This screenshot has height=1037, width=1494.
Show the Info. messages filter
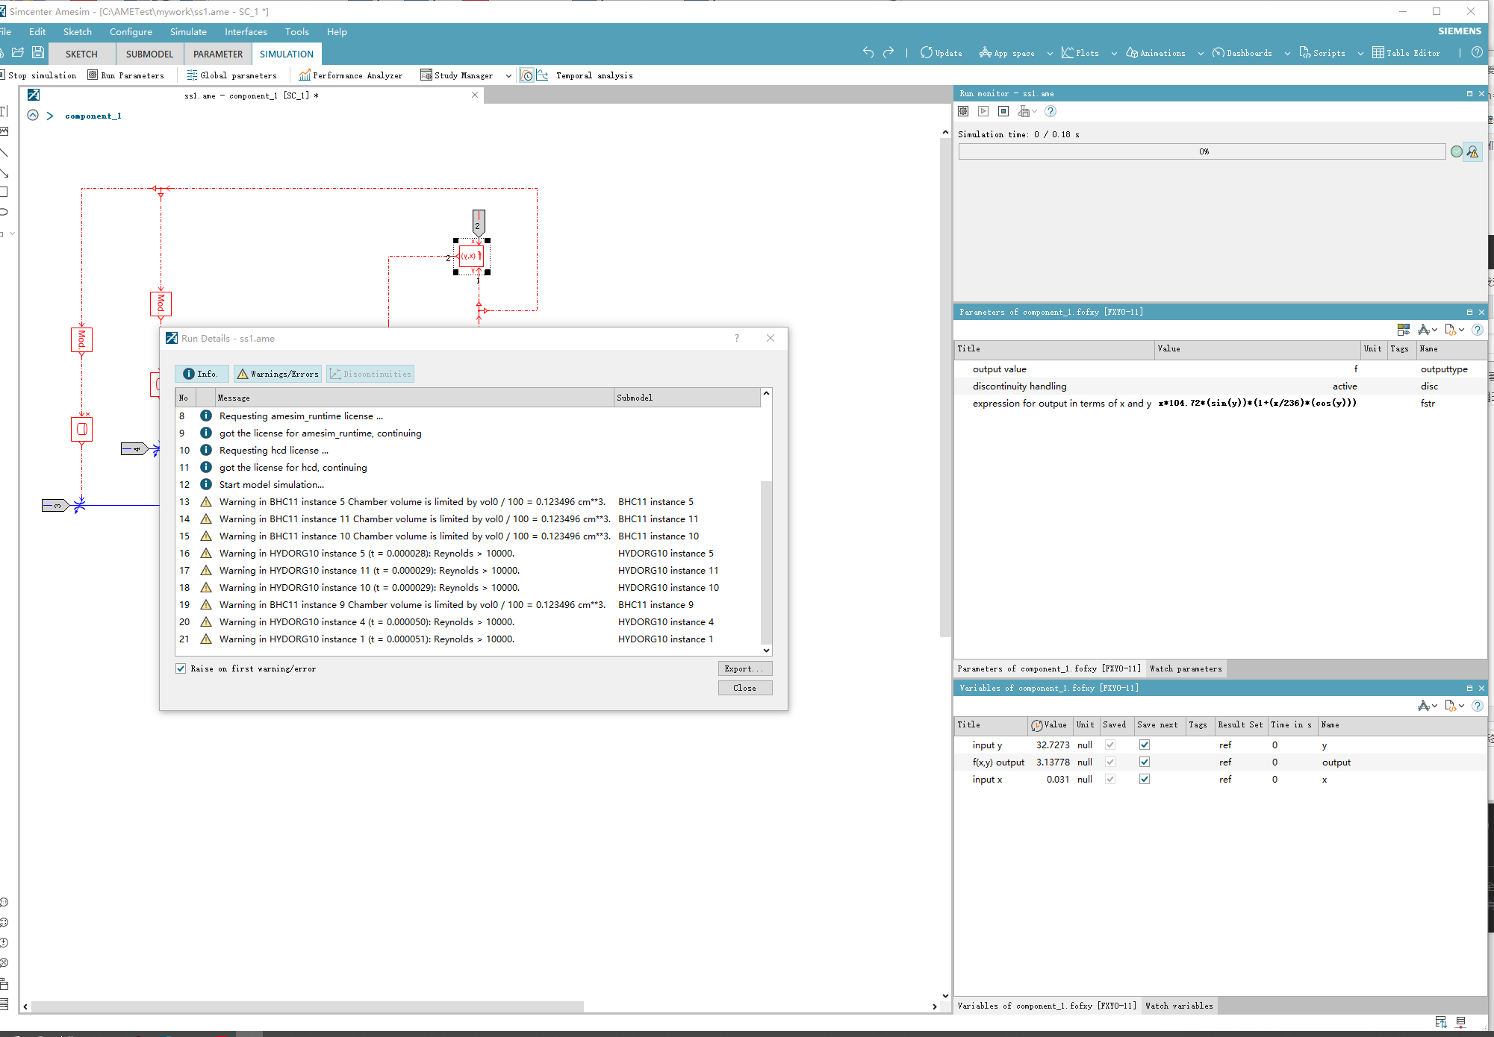(x=201, y=374)
